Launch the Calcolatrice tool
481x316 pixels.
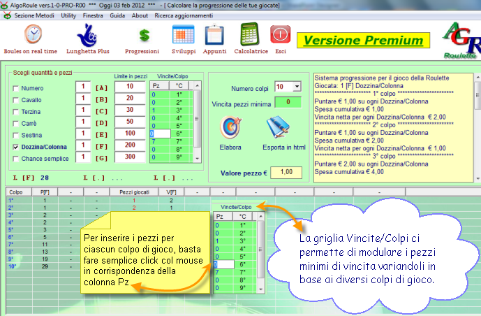click(250, 34)
